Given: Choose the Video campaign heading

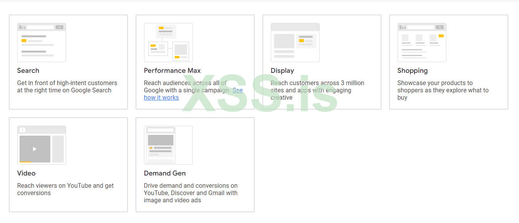Looking at the screenshot, I should click(x=26, y=173).
